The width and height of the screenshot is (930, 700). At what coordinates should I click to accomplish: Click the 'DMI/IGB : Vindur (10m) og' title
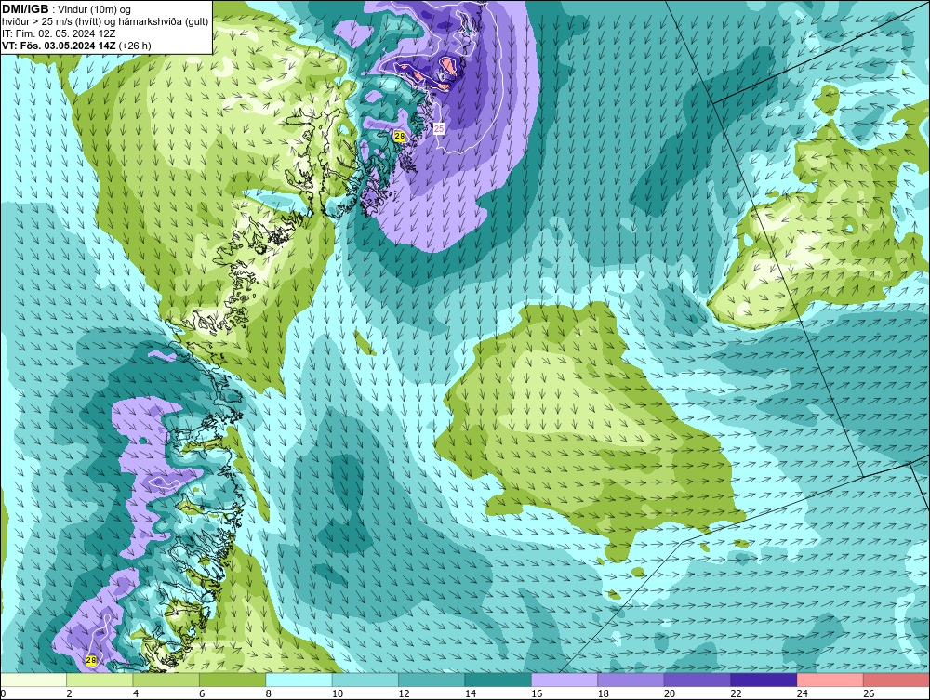pos(66,9)
